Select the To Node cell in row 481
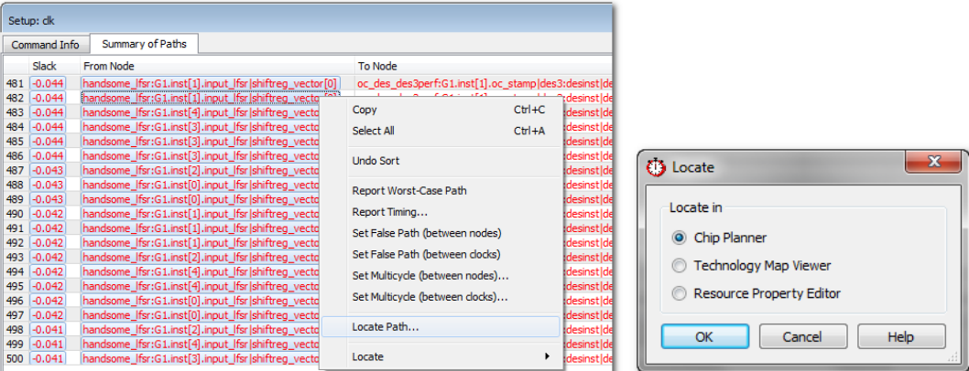 (484, 83)
